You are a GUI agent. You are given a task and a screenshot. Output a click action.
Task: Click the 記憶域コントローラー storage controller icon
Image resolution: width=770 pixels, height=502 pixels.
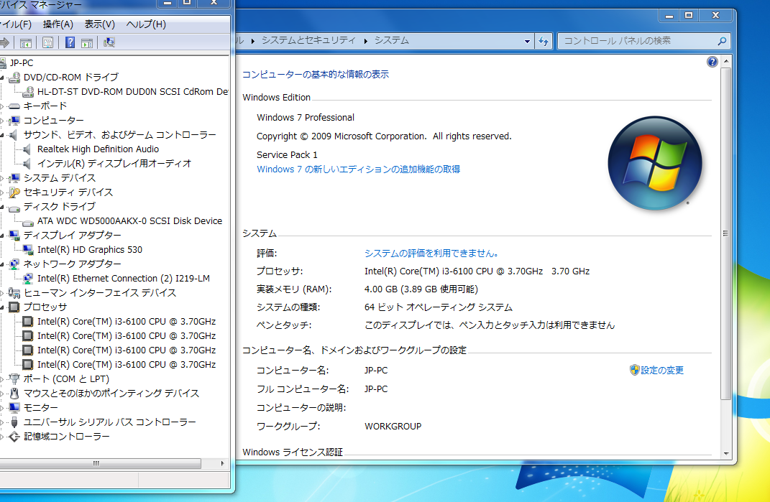tap(14, 437)
